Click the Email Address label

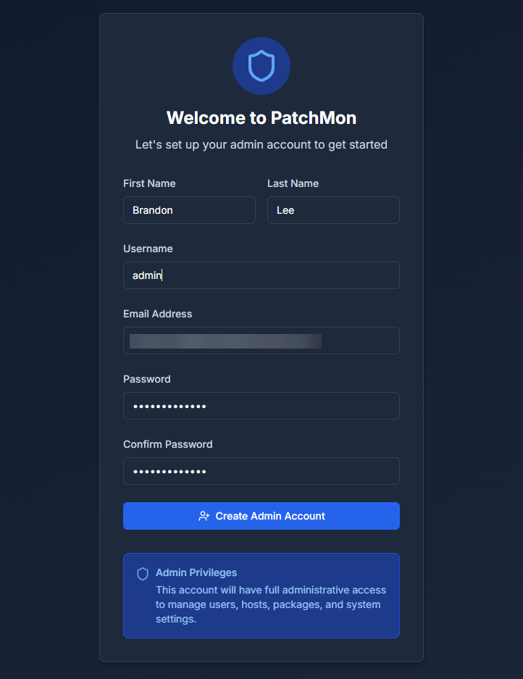pos(158,314)
